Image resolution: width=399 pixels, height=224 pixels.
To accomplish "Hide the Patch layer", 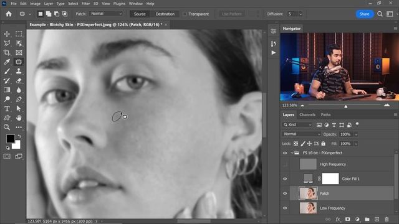I will pyautogui.click(x=285, y=194).
